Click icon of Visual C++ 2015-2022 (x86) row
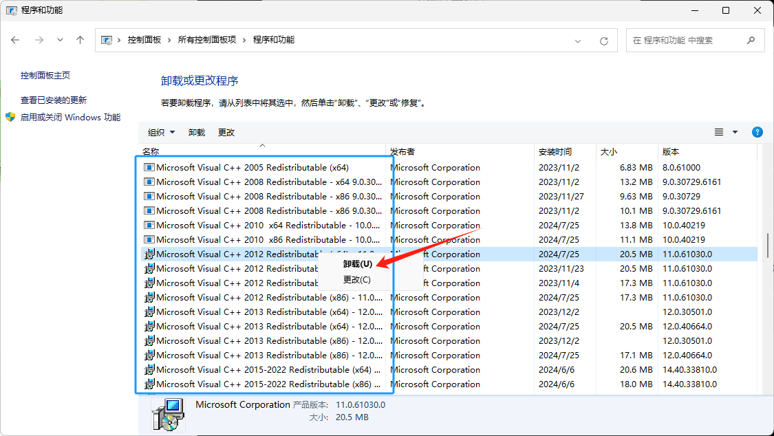This screenshot has width=774, height=436. tap(149, 384)
